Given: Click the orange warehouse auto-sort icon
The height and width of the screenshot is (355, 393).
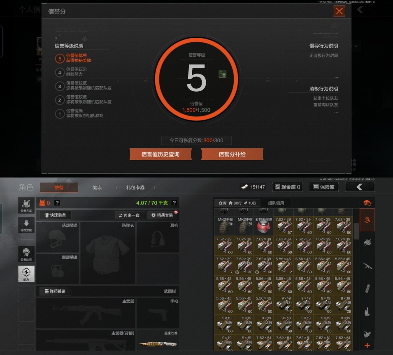Looking at the screenshot, I should pos(367,203).
